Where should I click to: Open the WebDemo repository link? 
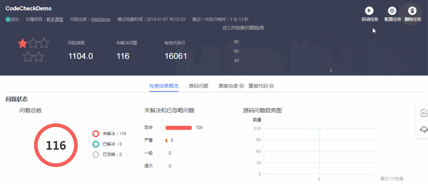point(101,19)
